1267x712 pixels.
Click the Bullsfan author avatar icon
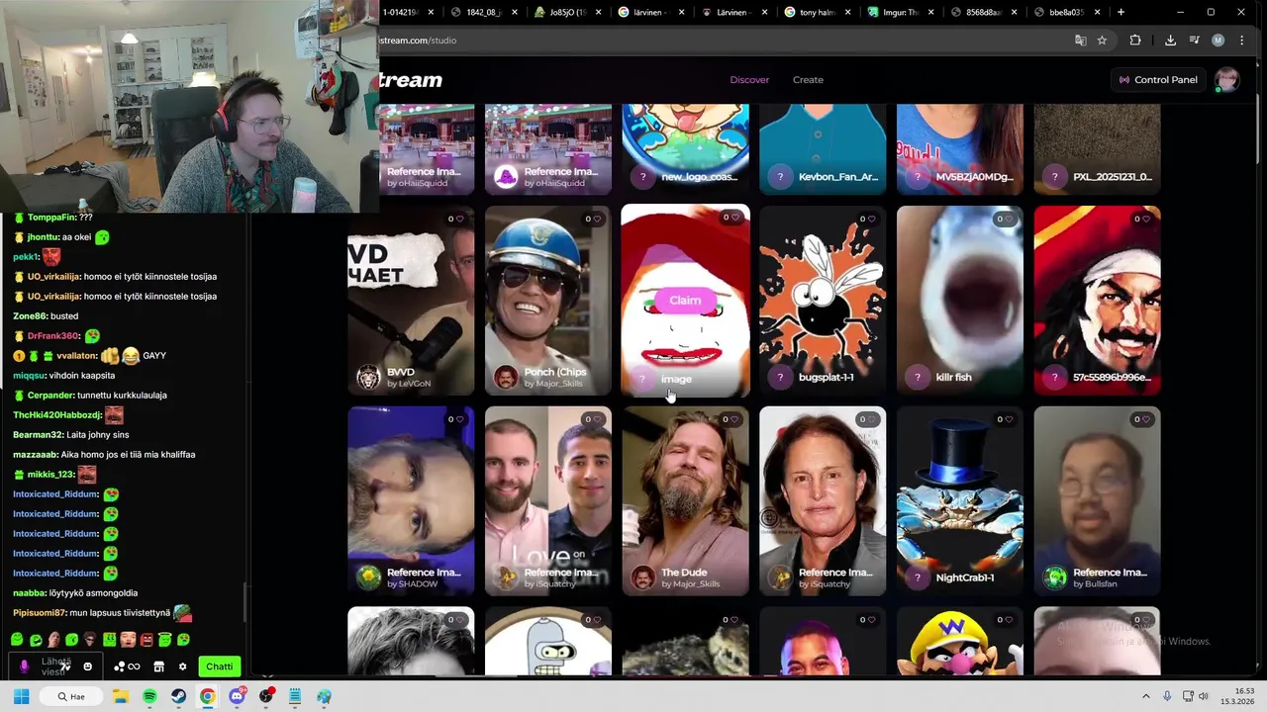(x=1055, y=578)
